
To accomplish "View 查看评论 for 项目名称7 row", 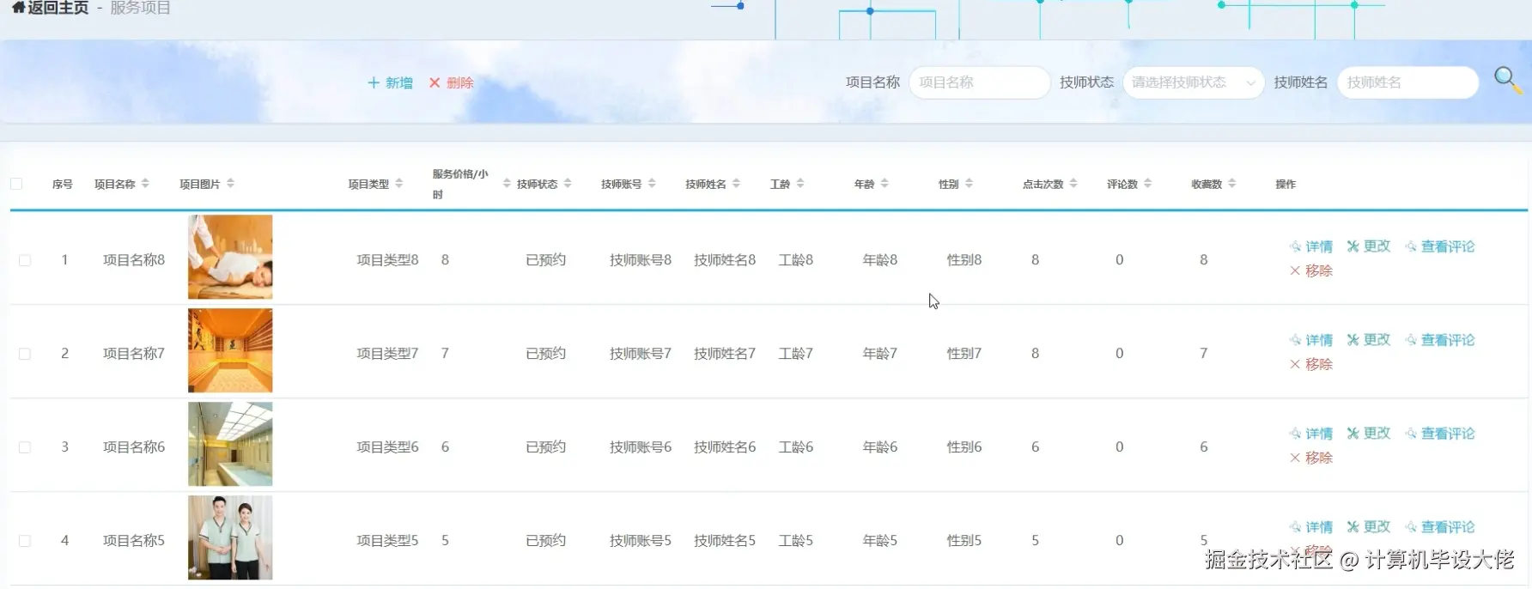I will point(1440,340).
